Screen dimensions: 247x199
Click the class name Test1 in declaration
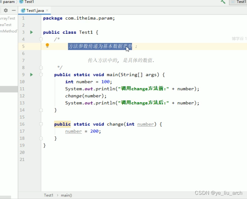pos(86,32)
